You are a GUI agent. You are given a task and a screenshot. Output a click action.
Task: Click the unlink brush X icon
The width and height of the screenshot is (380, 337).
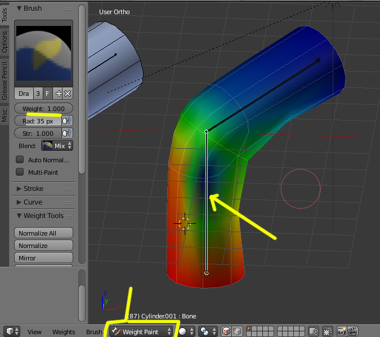pos(68,94)
